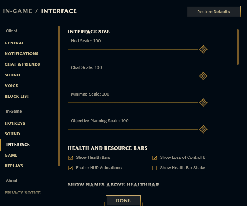Viewport: 247px width, 206px height.
Task: Toggle the Show Health Bars checkbox
Action: (70, 158)
